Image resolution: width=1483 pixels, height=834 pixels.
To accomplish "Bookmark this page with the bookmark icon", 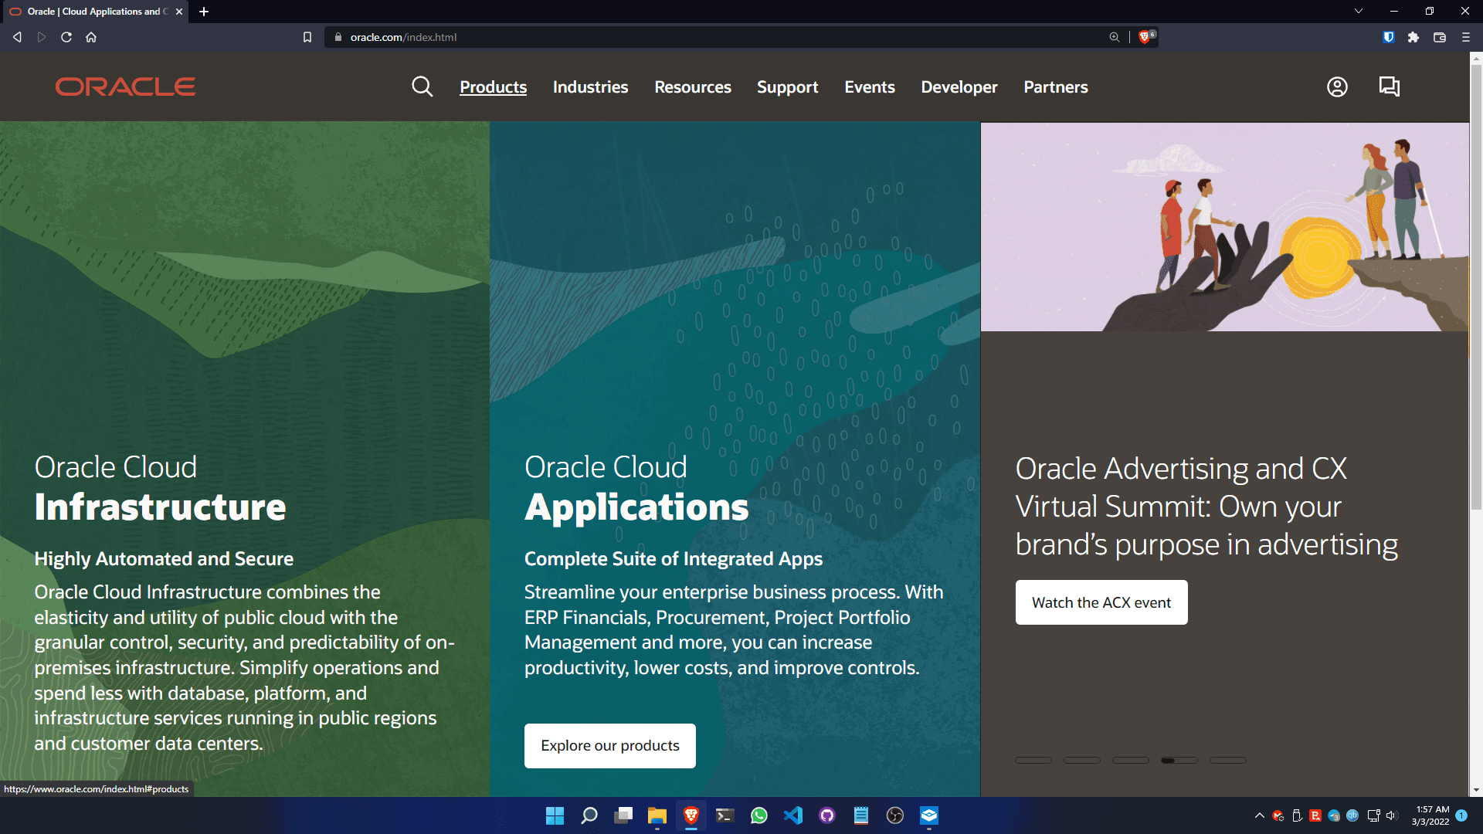I will coord(307,37).
